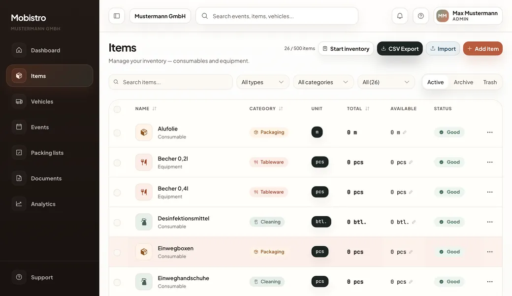Open Items in sidebar
This screenshot has height=296, width=512.
pos(50,76)
